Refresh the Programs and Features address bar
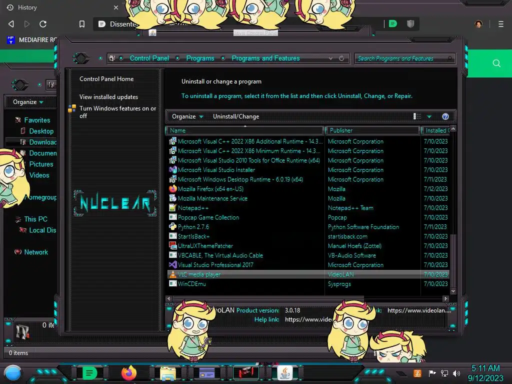This screenshot has height=384, width=512. tap(341, 58)
